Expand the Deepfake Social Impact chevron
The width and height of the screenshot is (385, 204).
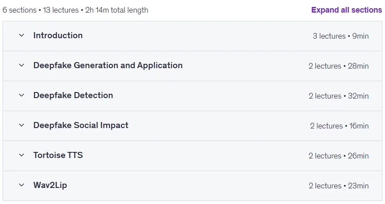pyautogui.click(x=22, y=125)
